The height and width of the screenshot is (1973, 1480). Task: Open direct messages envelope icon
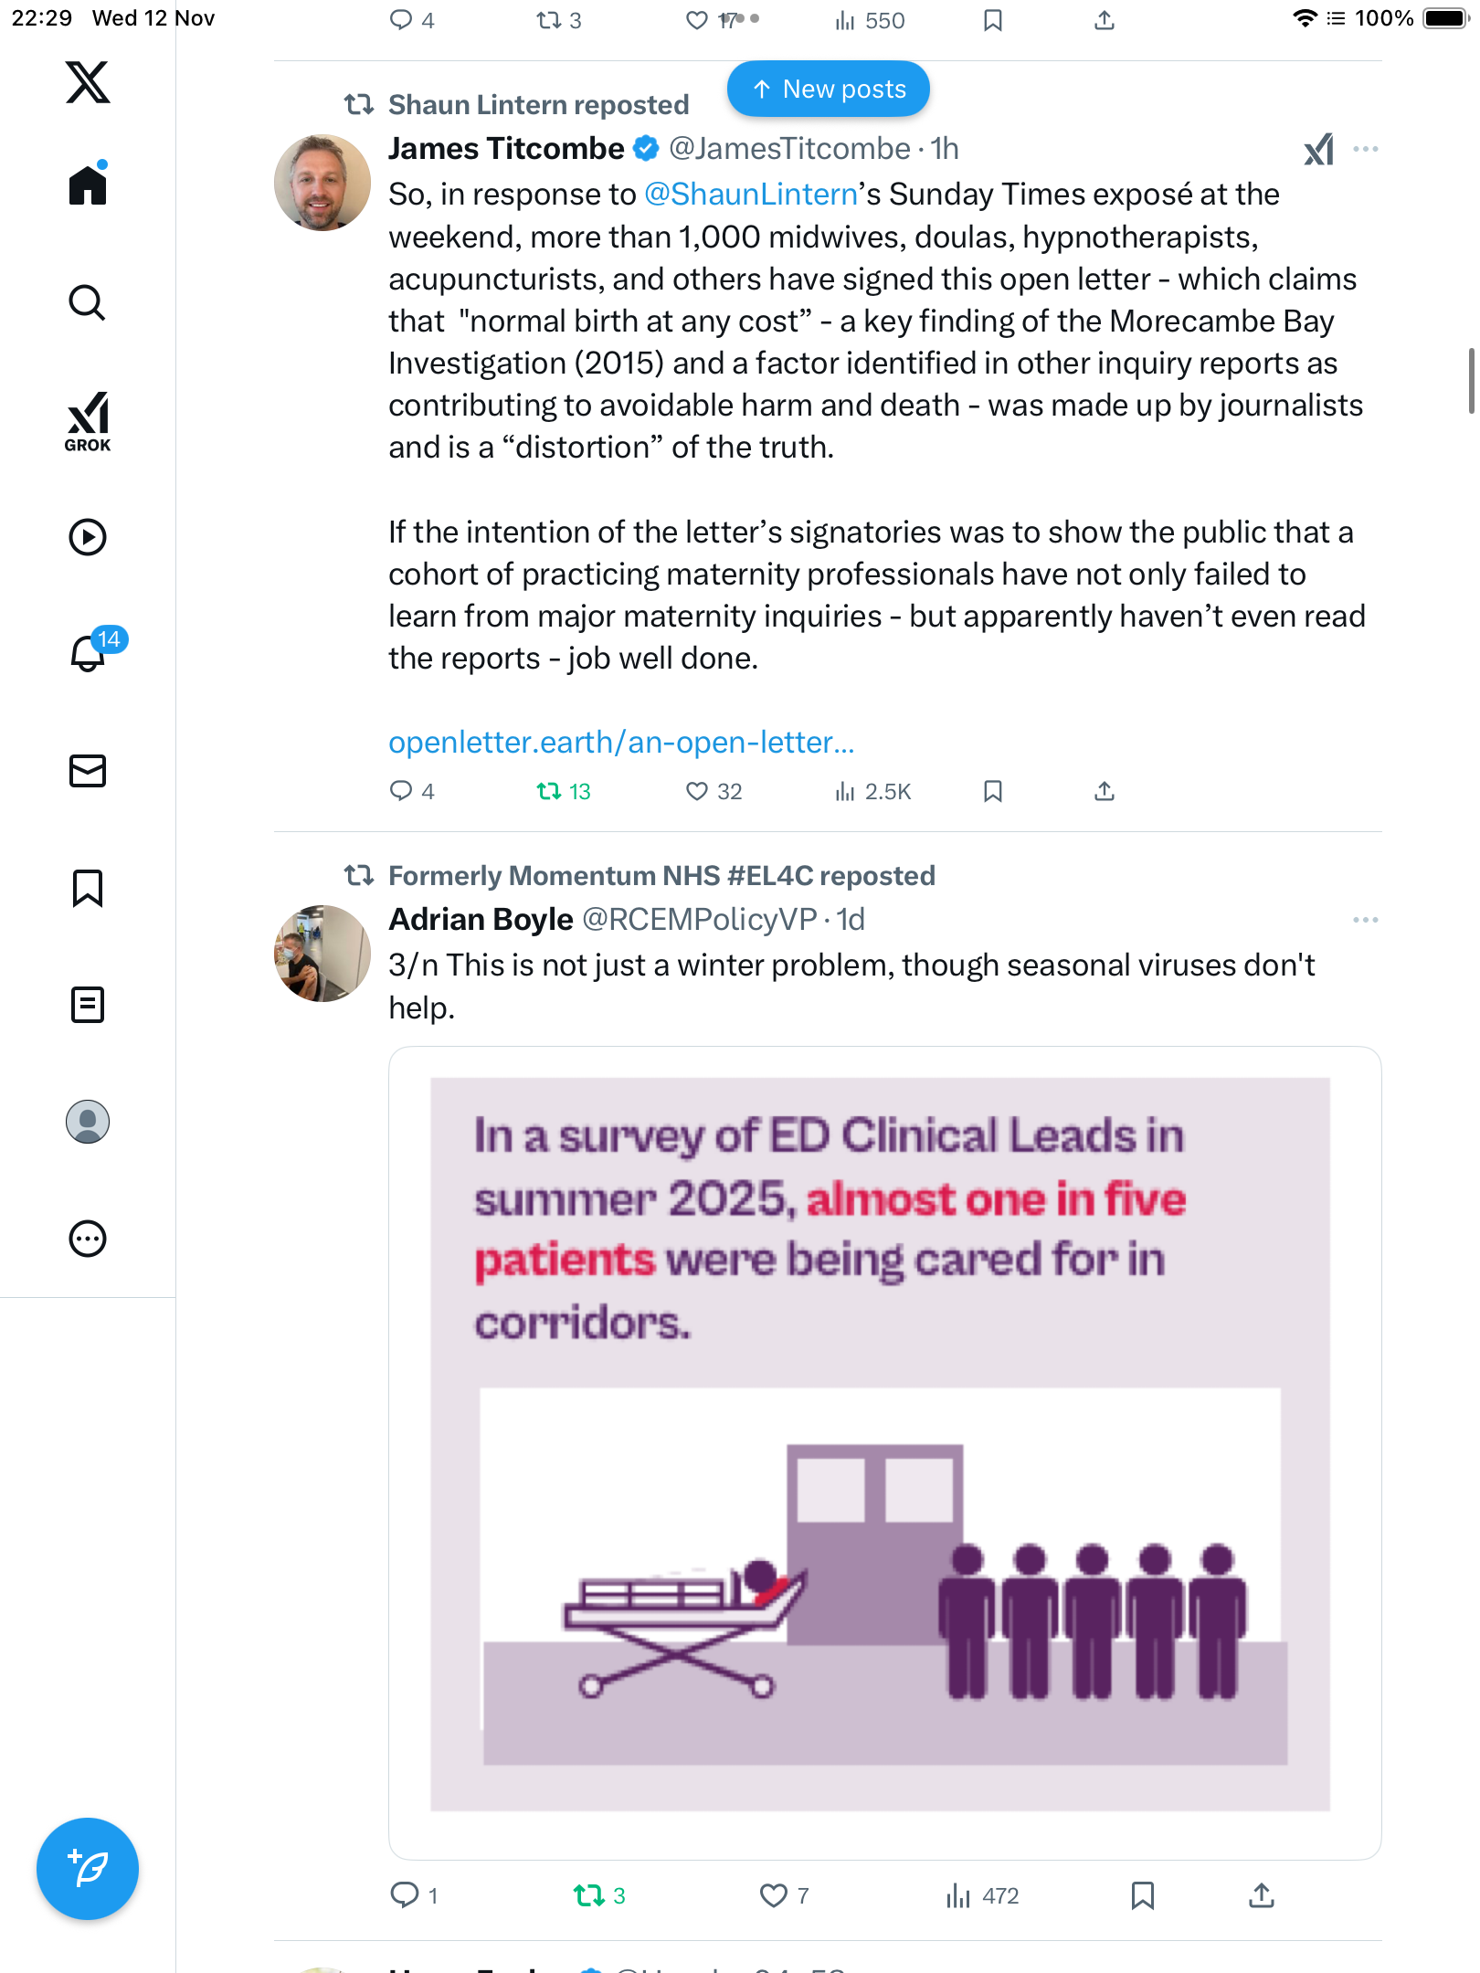pos(88,771)
